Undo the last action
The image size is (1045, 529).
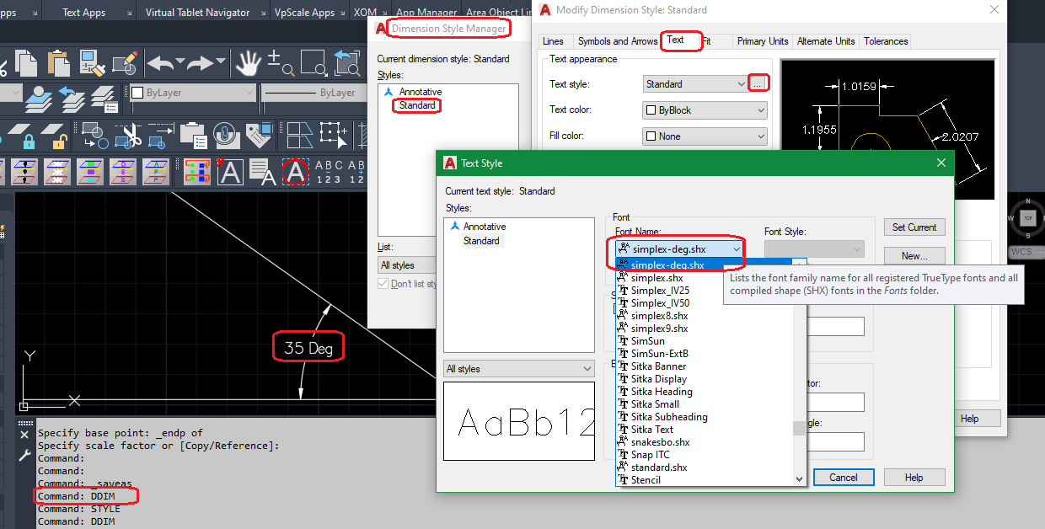coord(158,62)
